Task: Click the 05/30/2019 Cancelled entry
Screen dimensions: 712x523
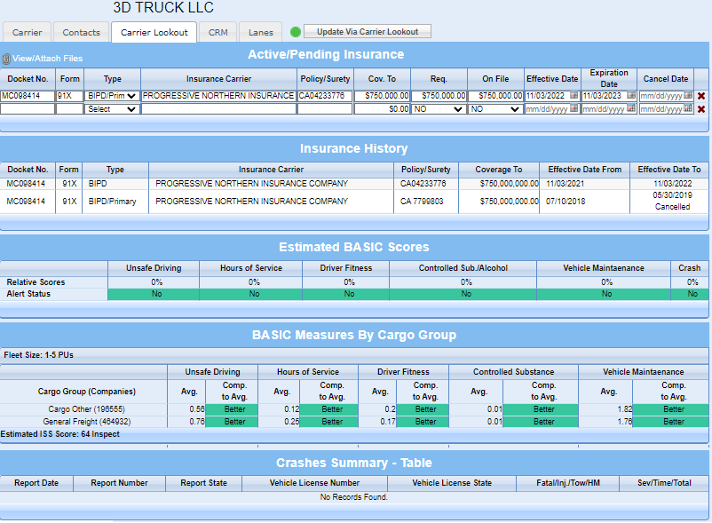Action: (x=672, y=201)
